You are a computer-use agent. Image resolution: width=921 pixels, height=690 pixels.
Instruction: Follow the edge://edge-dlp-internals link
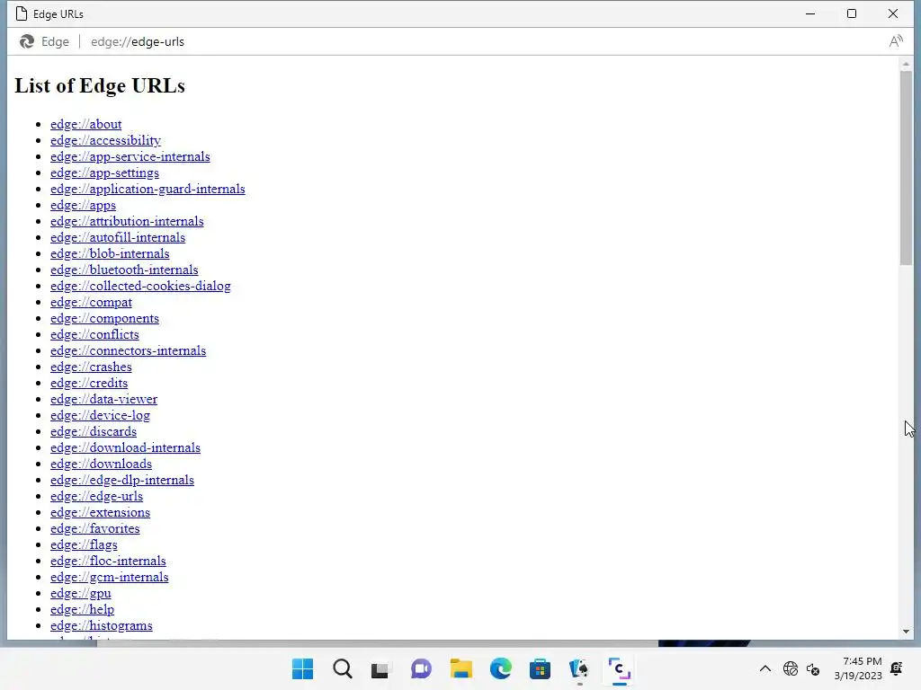[x=122, y=480]
